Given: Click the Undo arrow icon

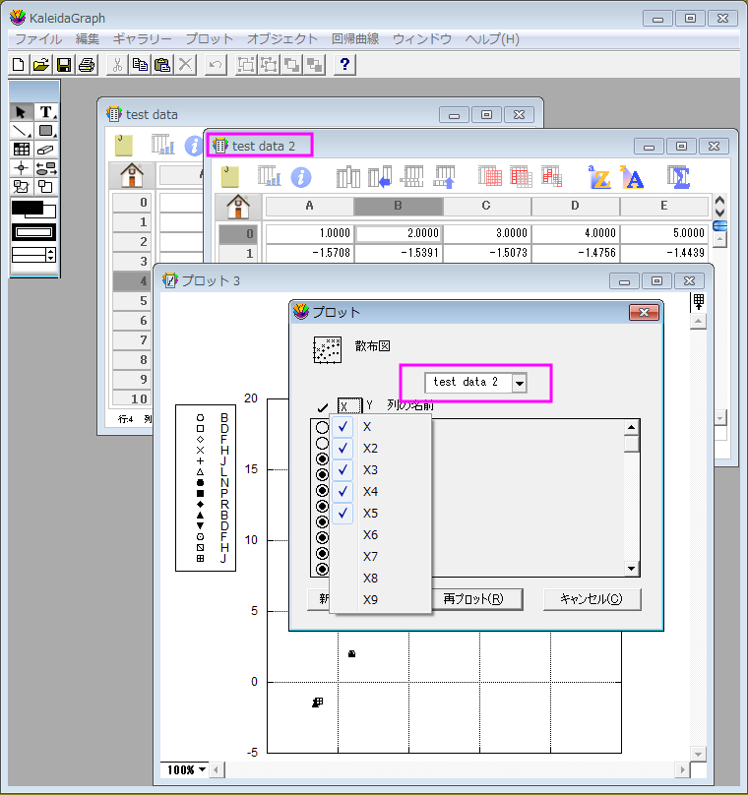Looking at the screenshot, I should click(x=216, y=64).
